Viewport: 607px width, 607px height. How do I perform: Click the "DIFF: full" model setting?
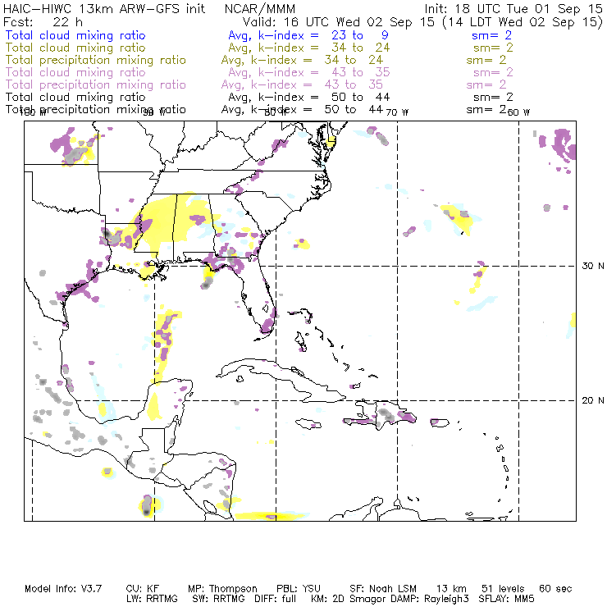click(x=276, y=599)
